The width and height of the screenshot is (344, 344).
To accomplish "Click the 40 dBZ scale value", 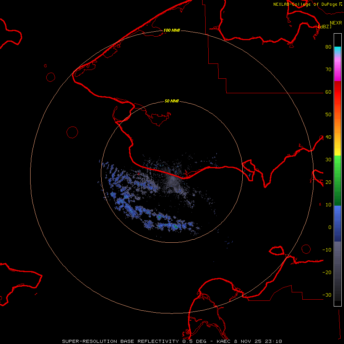I will (328, 137).
